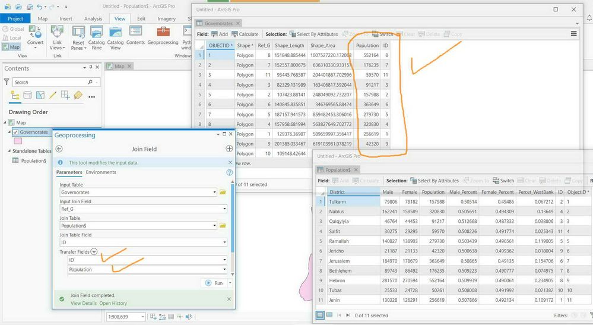Save the project from the quick access toolbar
Screen dimensions: 593x325
click(x=29, y=7)
